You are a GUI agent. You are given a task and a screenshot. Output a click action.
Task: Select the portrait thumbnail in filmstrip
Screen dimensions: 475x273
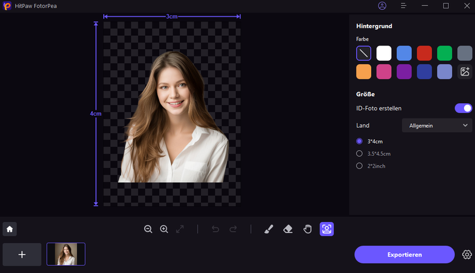point(66,254)
